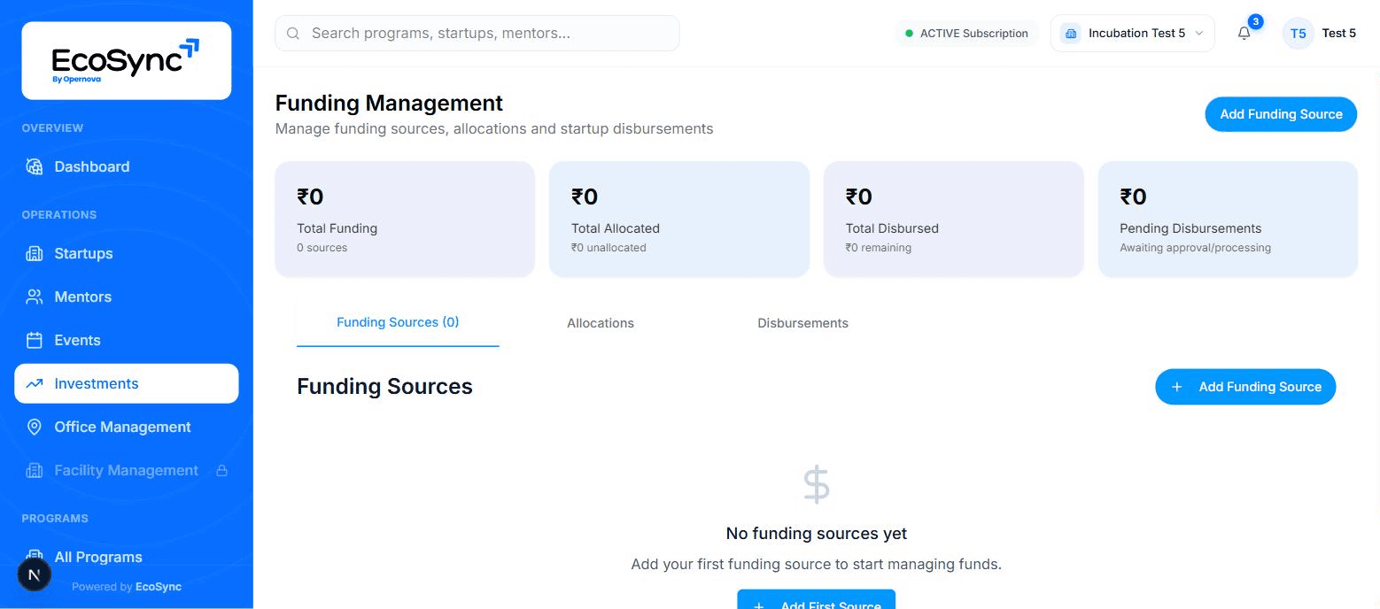Select Investments in sidebar
This screenshot has width=1380, height=609.
pyautogui.click(x=126, y=383)
